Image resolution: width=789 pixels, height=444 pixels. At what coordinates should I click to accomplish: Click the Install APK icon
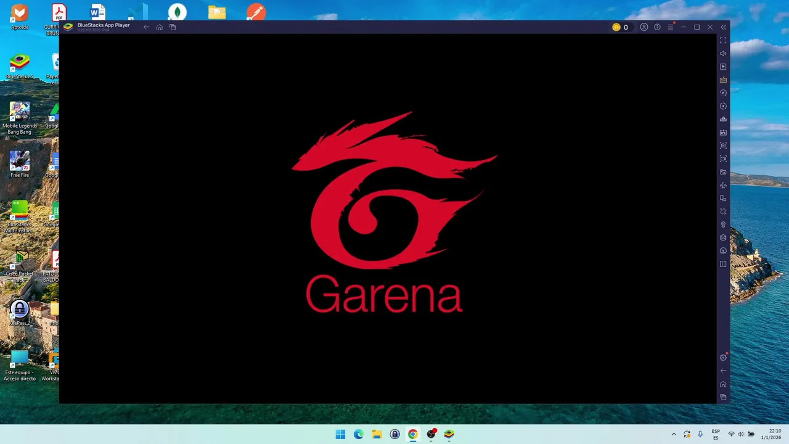pos(723,133)
